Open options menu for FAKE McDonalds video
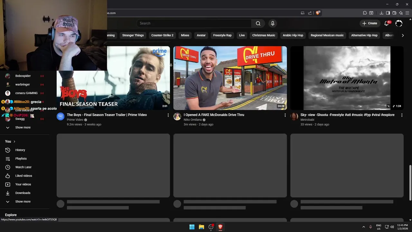 pos(285,115)
